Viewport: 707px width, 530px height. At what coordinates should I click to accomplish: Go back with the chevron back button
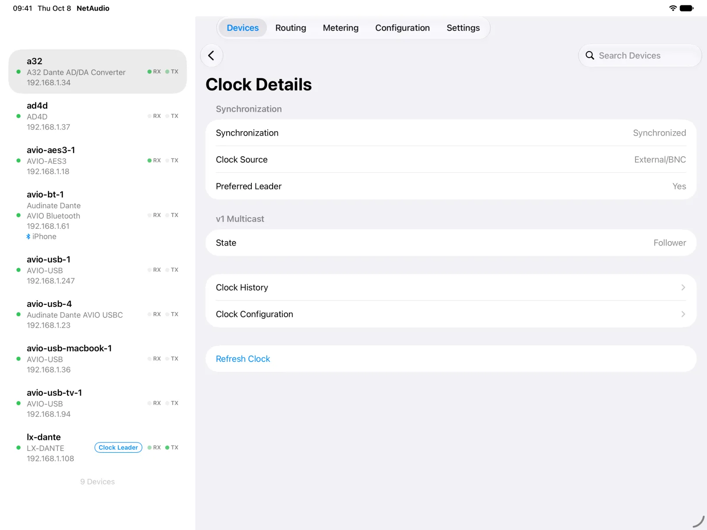pyautogui.click(x=211, y=56)
